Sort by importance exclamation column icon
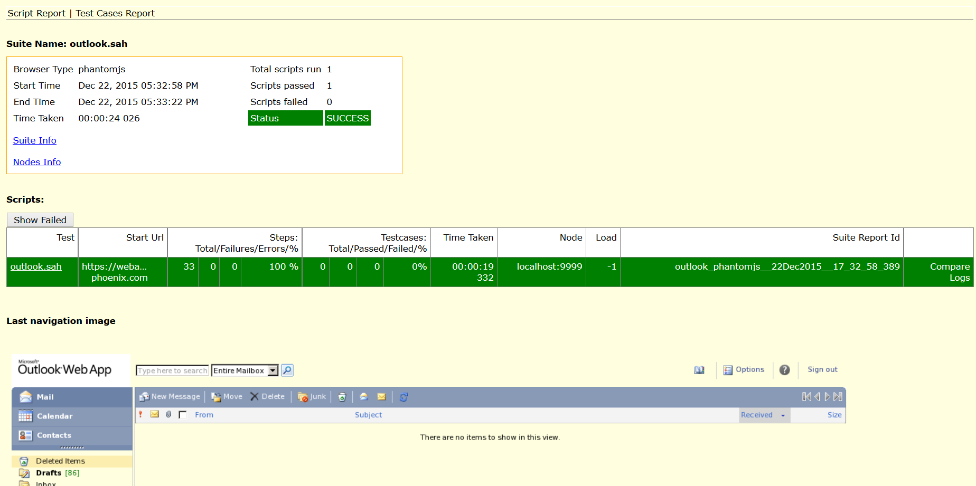This screenshot has height=486, width=976. 140,415
